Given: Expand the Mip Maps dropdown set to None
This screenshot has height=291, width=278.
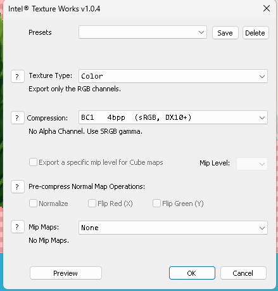Looking at the screenshot, I should (173, 228).
